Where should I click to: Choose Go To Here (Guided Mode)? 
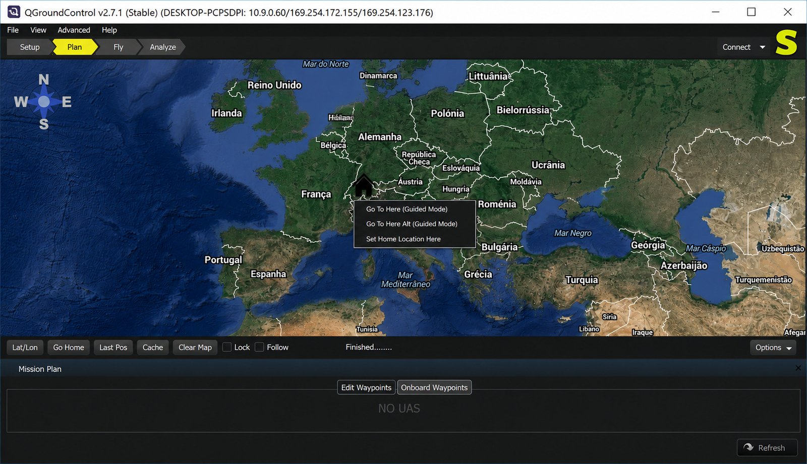[x=414, y=209]
